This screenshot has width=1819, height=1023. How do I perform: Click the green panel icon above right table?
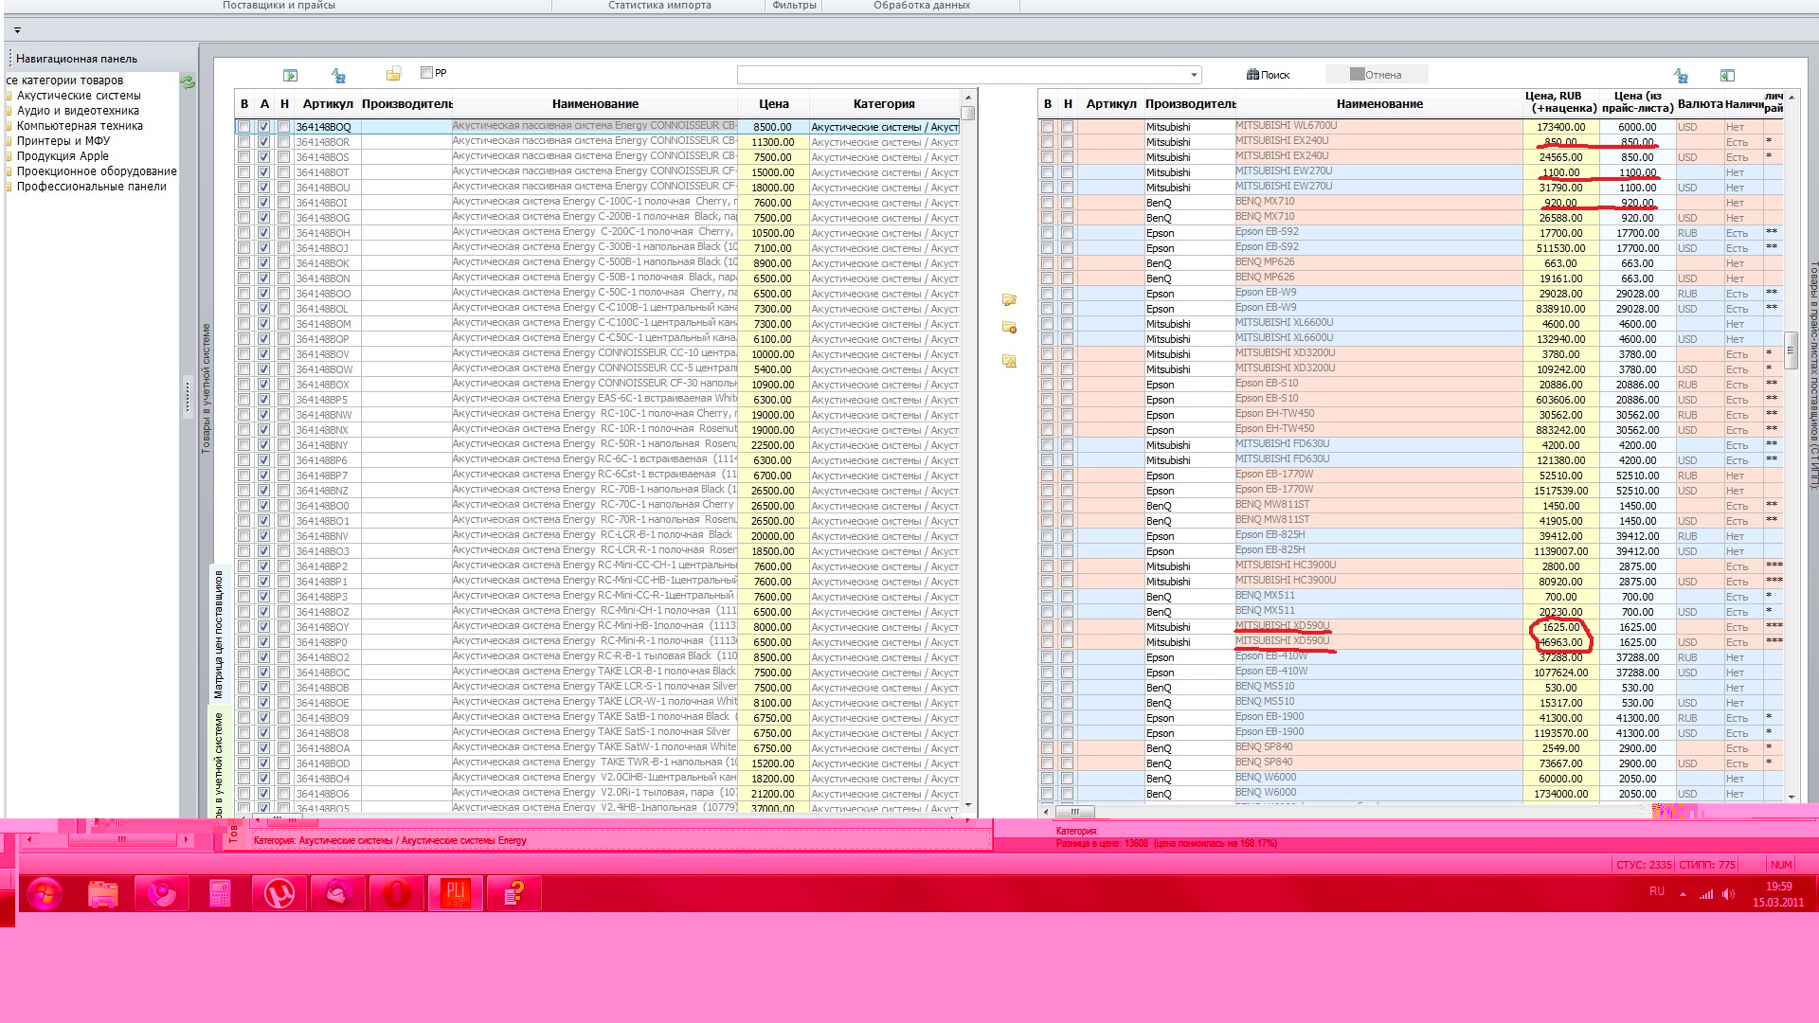click(x=1727, y=75)
